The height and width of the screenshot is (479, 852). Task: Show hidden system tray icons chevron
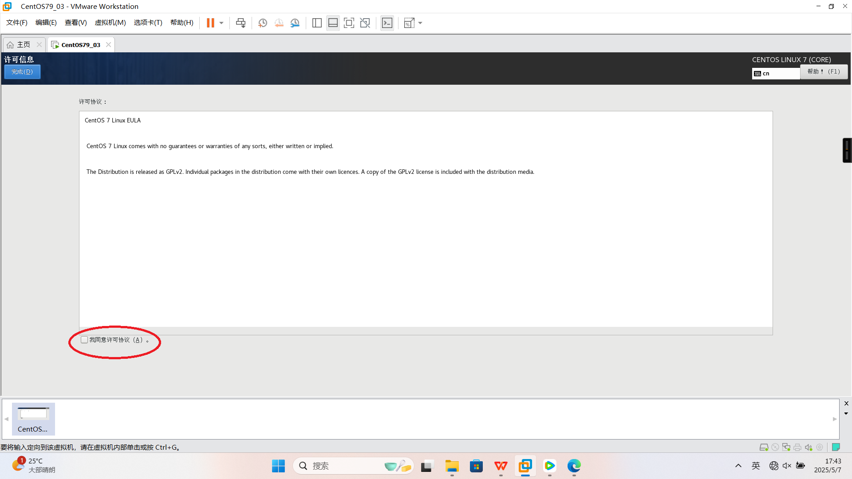click(738, 466)
